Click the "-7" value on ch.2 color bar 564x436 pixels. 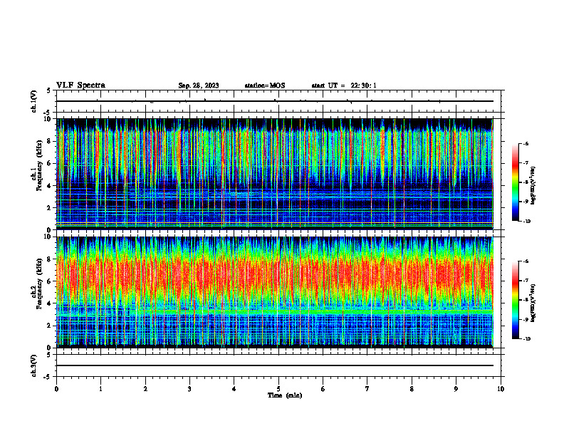(x=526, y=281)
